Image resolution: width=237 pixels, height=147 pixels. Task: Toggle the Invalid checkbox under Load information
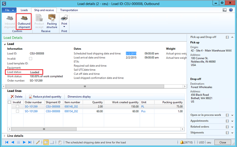tap(30, 58)
